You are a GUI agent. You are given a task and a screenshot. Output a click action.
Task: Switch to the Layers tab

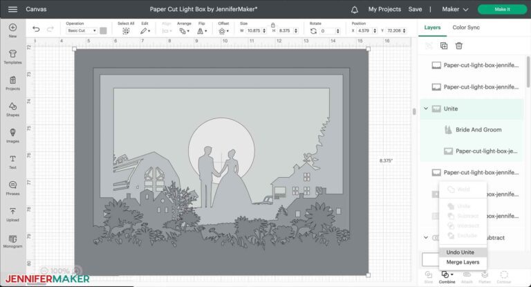point(432,28)
